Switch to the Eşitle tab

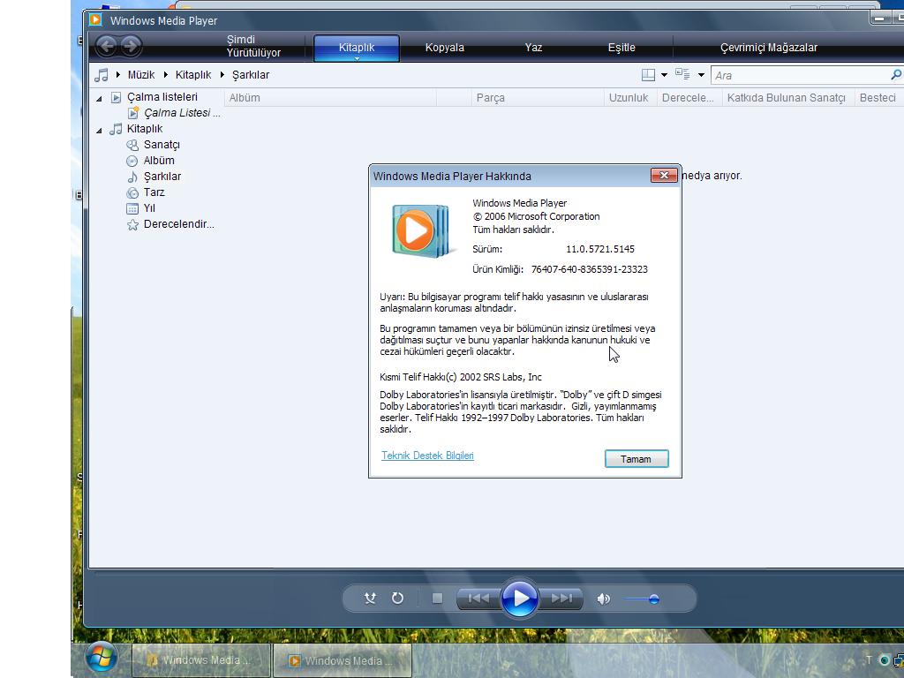621,48
